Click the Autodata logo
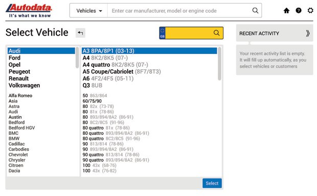The image size is (317, 196). (x=29, y=11)
